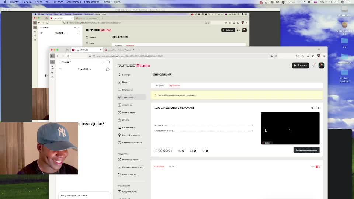Image resolution: width=354 pixels, height=199 pixels.
Task: Switch to the Сообщения tab
Action: click(x=159, y=167)
